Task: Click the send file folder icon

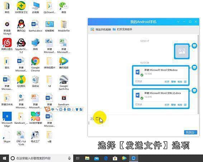Action: (x=98, y=118)
